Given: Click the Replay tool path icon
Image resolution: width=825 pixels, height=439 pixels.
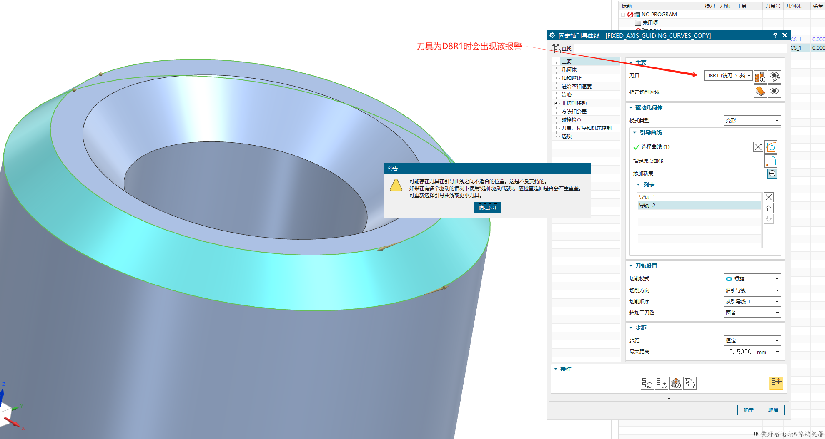Looking at the screenshot, I should [x=661, y=383].
